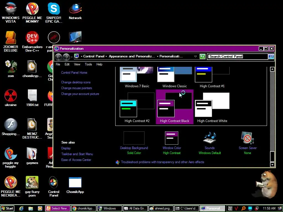
Task: Switch to ahmed.png taskbar window
Action: point(161,208)
